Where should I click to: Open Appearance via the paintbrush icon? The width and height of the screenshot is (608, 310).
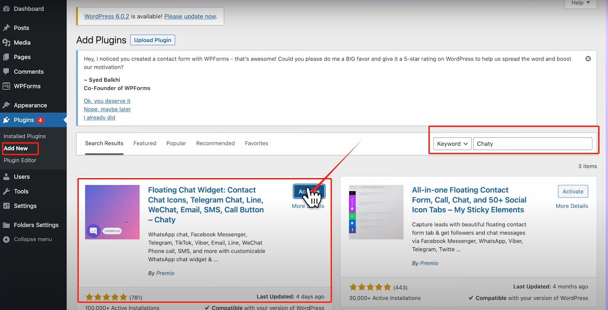[6, 105]
